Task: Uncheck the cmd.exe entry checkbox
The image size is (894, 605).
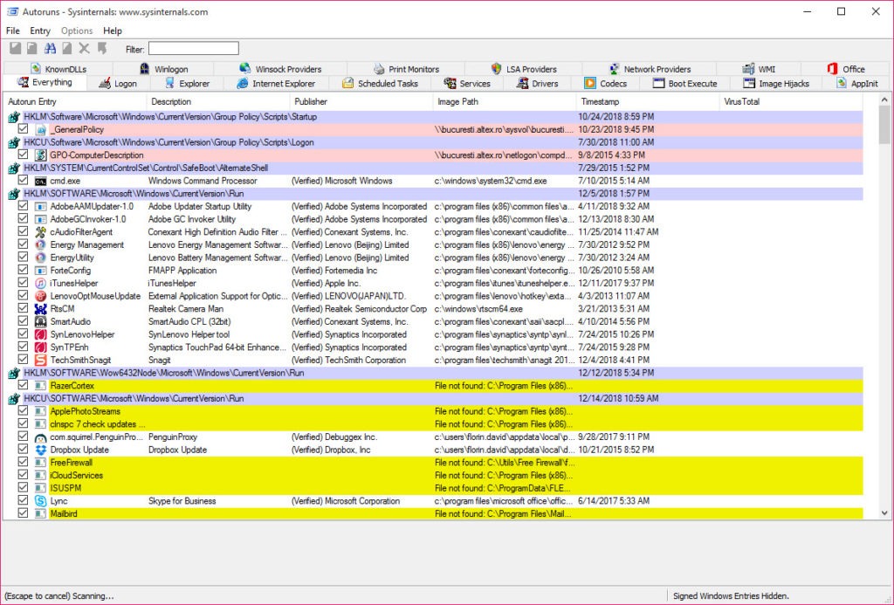Action: (x=23, y=180)
